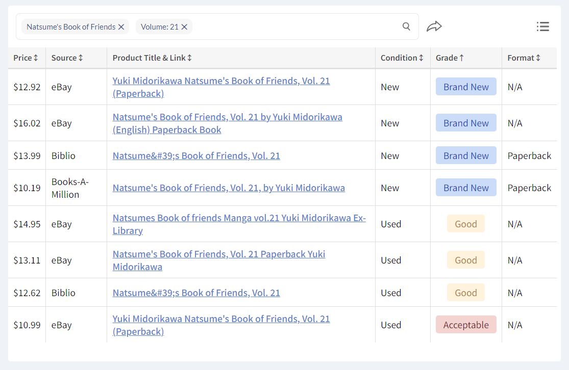Remove the Volume: 21 filter tag

[x=185, y=27]
